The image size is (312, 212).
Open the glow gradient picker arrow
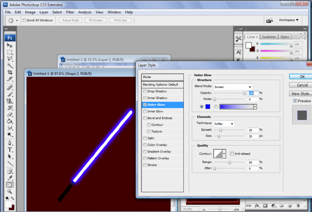coord(255,107)
